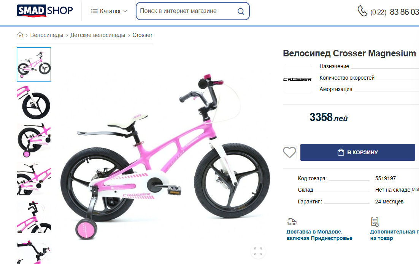Image resolution: width=419 pixels, height=264 pixels.
Task: Click the delivery truck icon
Action: pyautogui.click(x=292, y=222)
